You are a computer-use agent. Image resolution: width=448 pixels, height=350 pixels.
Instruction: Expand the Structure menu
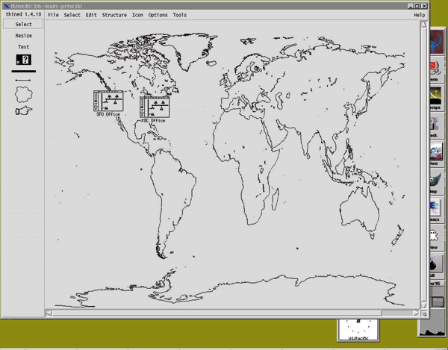[114, 15]
